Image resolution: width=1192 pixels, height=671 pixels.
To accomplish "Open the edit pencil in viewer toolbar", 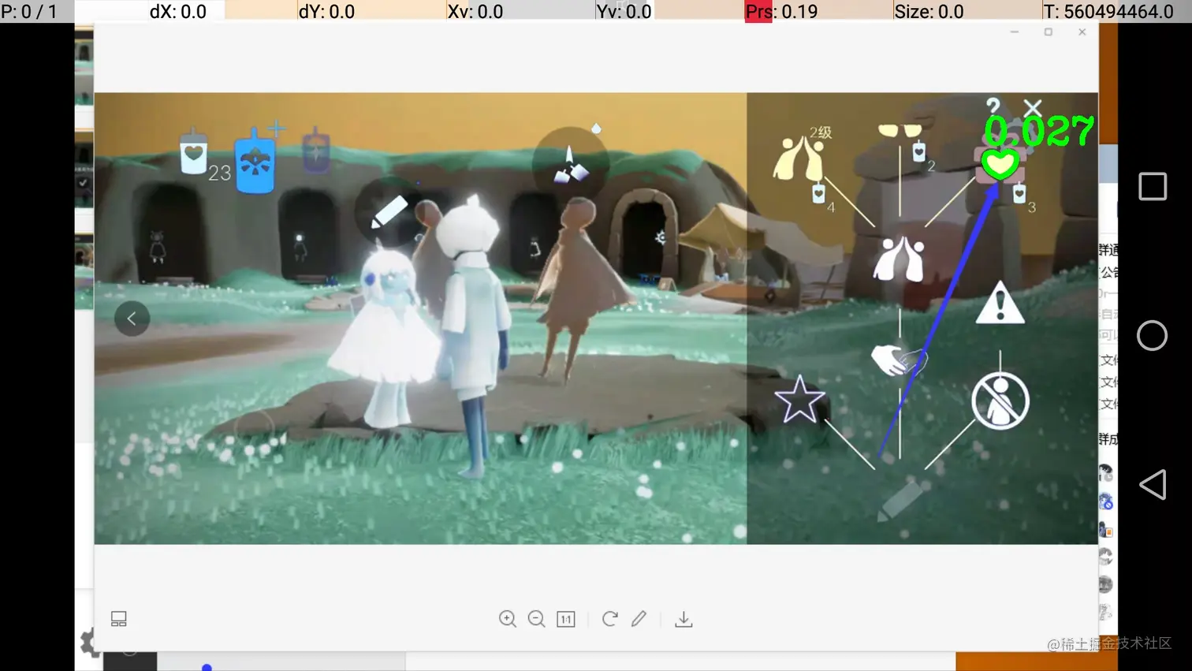I will click(639, 619).
